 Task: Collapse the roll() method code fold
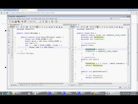(x=75, y=62)
